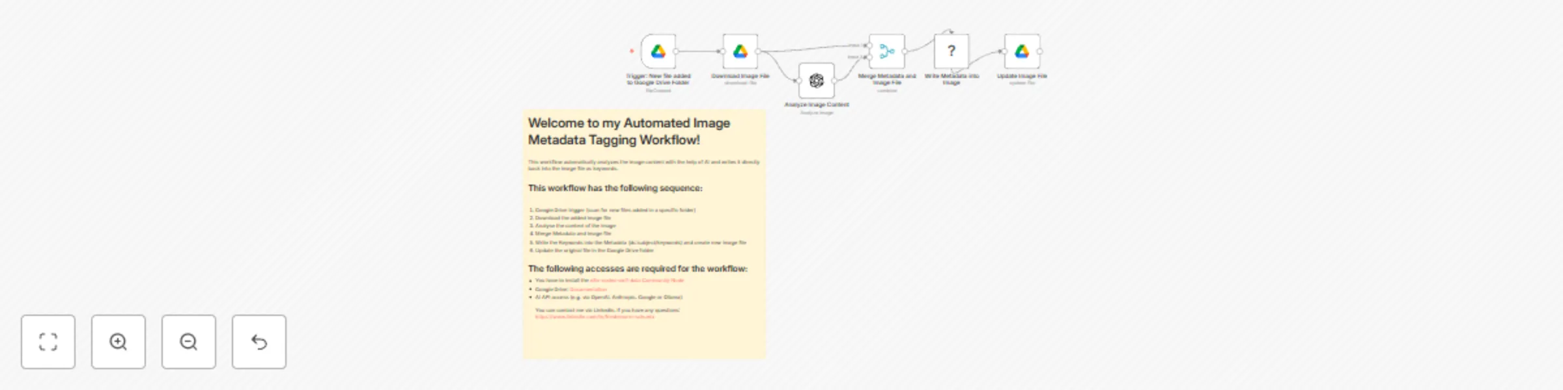Click the AI API access bullet item
The width and height of the screenshot is (1563, 390).
click(609, 297)
